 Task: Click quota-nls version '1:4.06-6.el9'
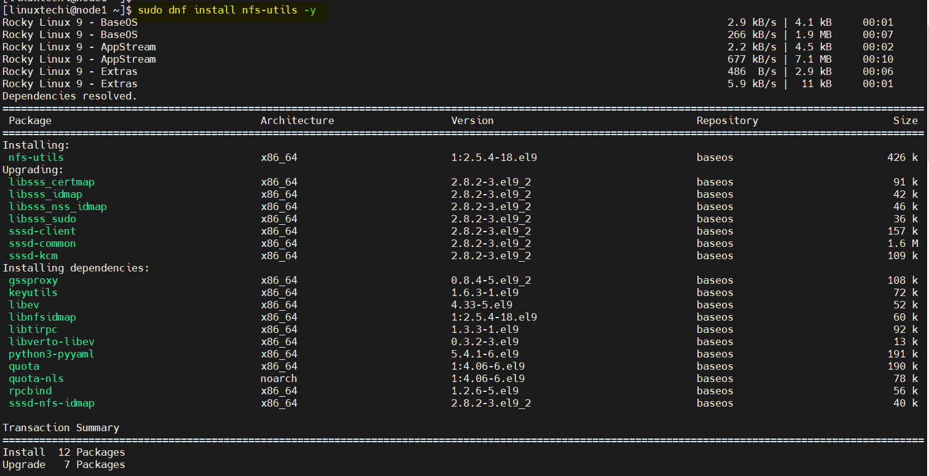pos(488,379)
